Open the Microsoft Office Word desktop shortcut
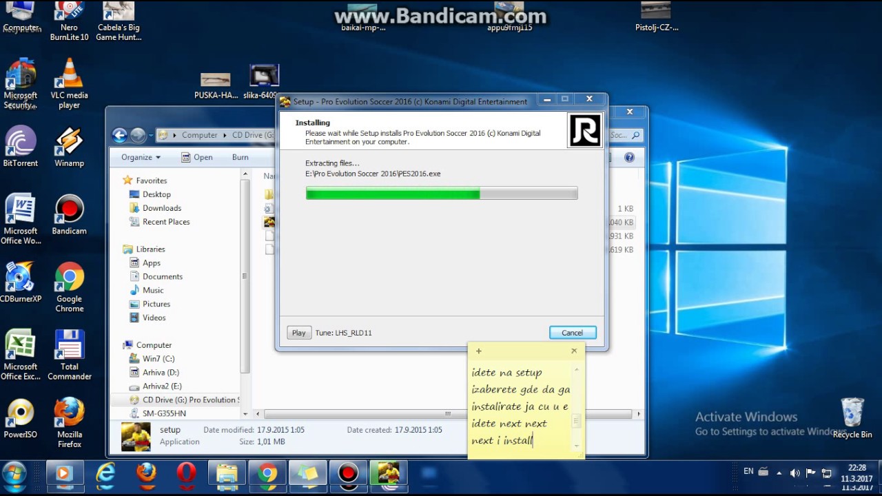The width and height of the screenshot is (882, 496). click(21, 219)
